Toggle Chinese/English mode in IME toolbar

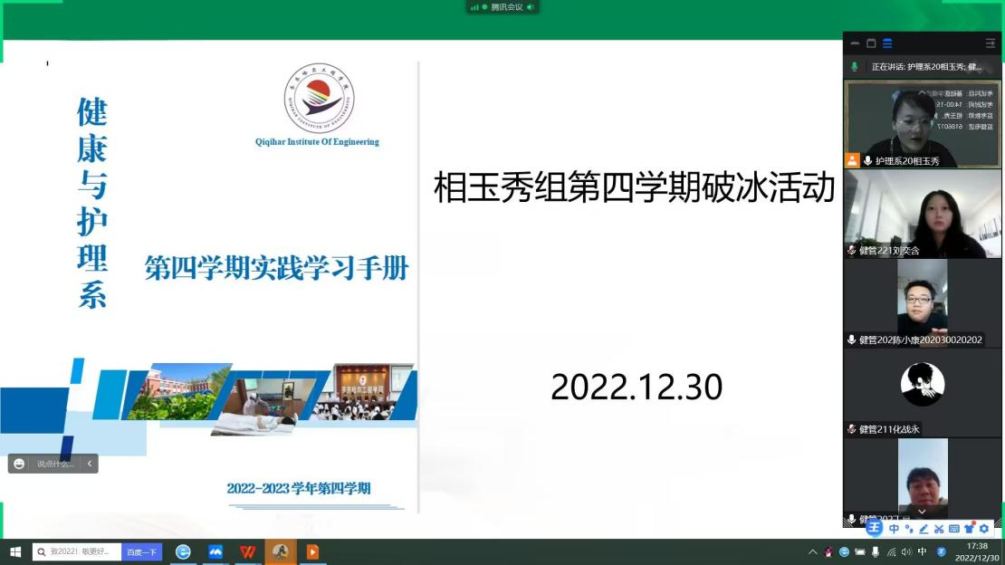(x=894, y=529)
